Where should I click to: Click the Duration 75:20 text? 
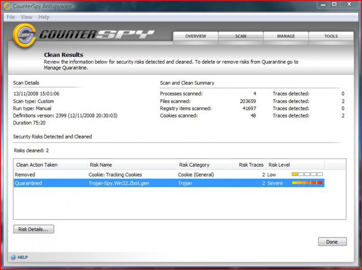29,123
